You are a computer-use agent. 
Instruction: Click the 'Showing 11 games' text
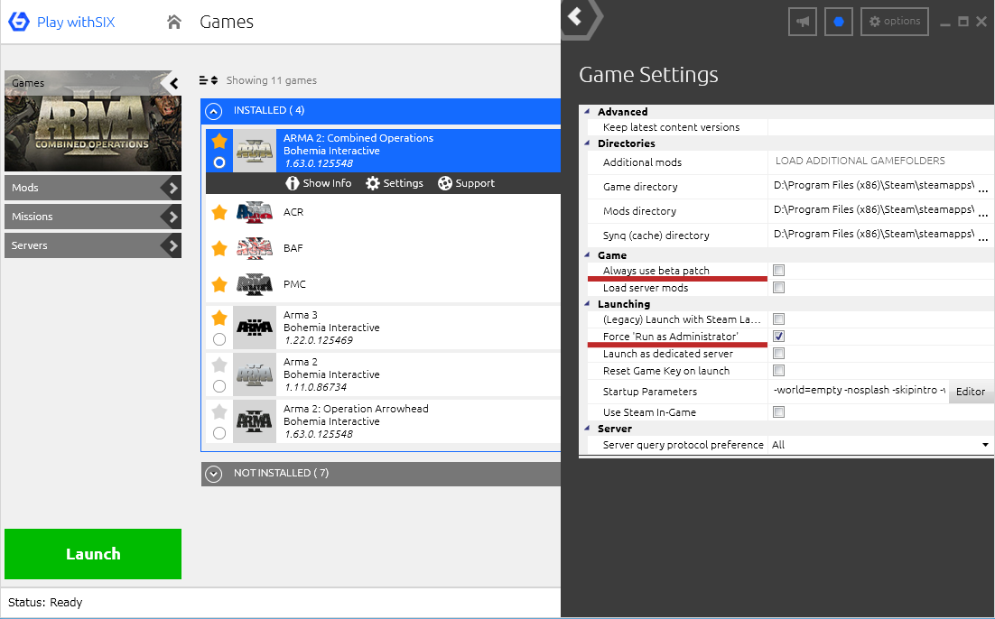[x=272, y=80]
